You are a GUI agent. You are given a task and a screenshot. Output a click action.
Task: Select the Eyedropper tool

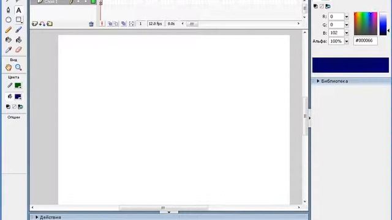coord(8,50)
